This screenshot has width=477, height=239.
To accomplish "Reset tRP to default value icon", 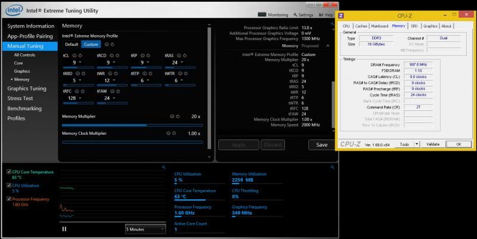I will [148, 55].
